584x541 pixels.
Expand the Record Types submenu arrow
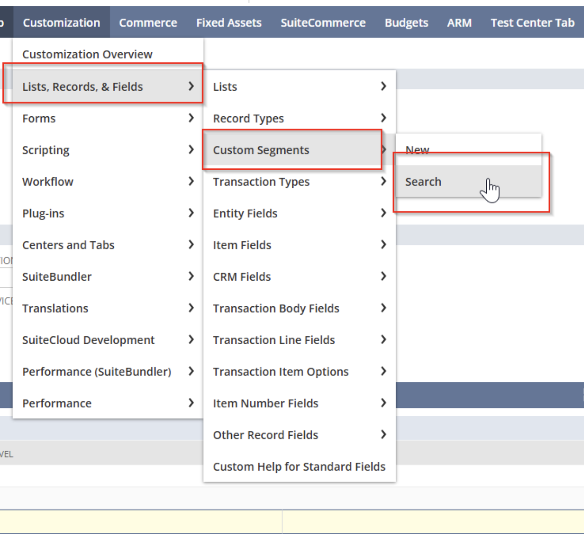[x=383, y=118]
